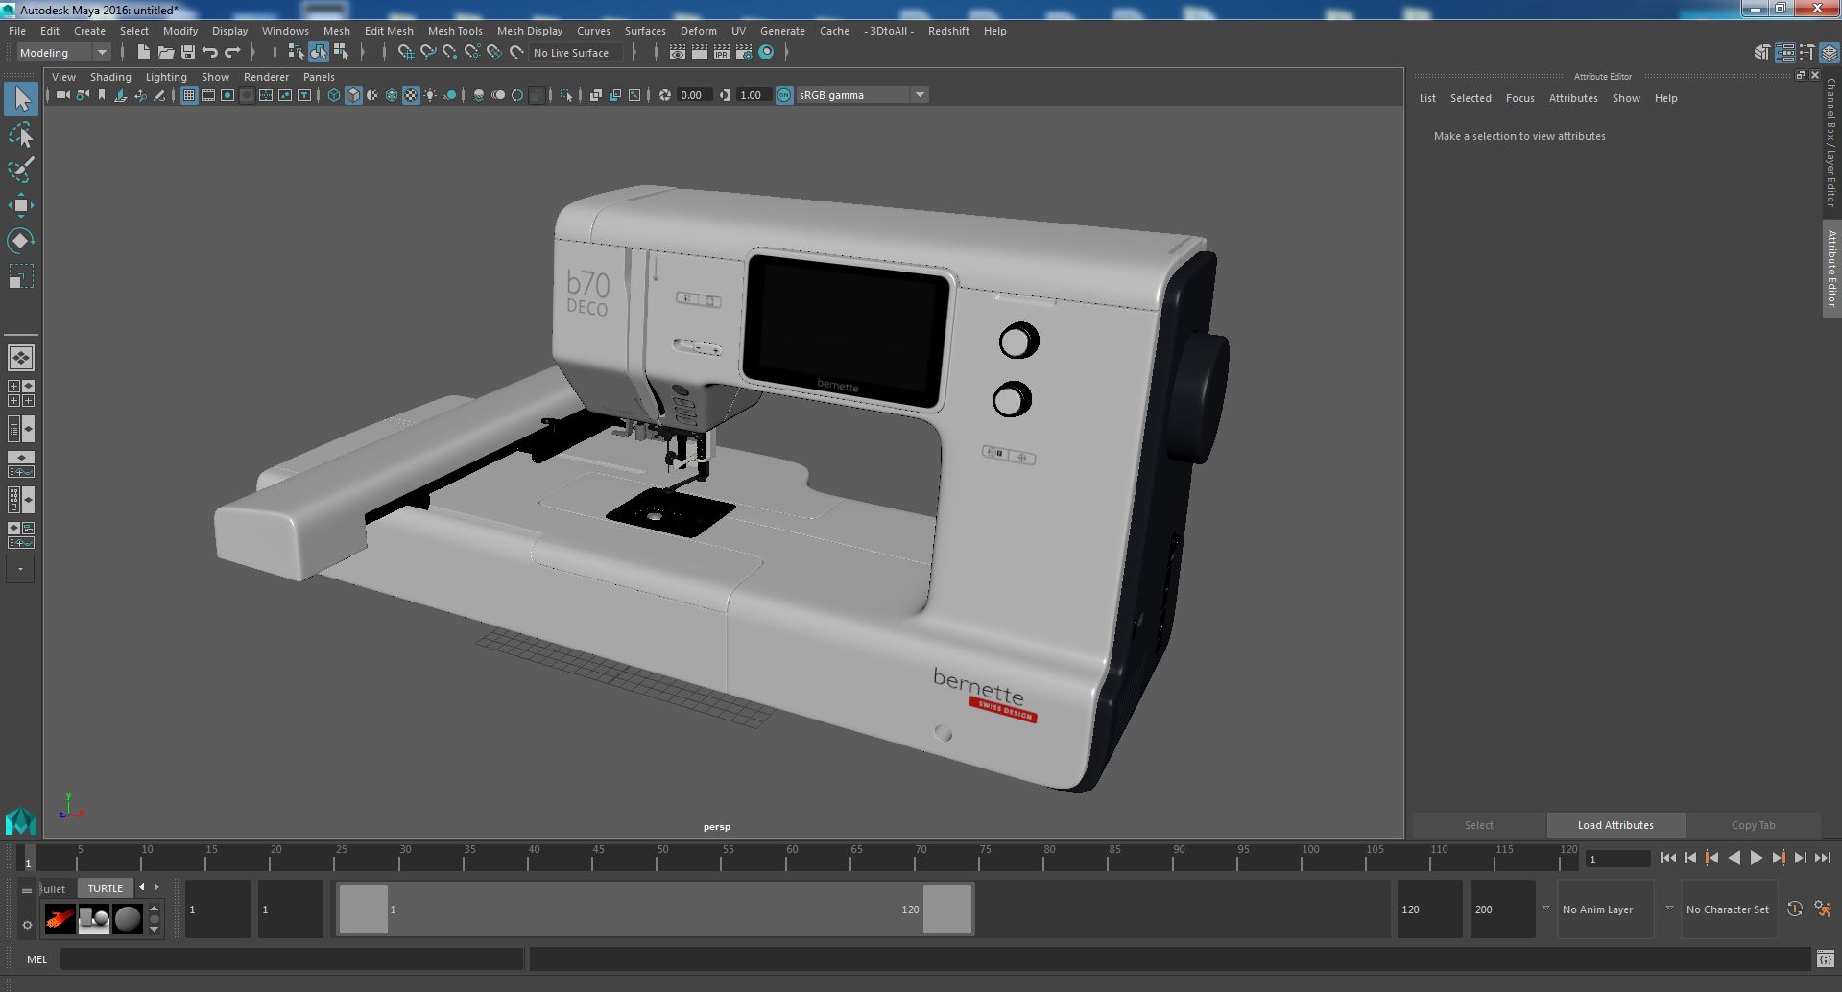Open Attribute Editor Focus menu
Image resolution: width=1842 pixels, height=992 pixels.
pyautogui.click(x=1519, y=98)
